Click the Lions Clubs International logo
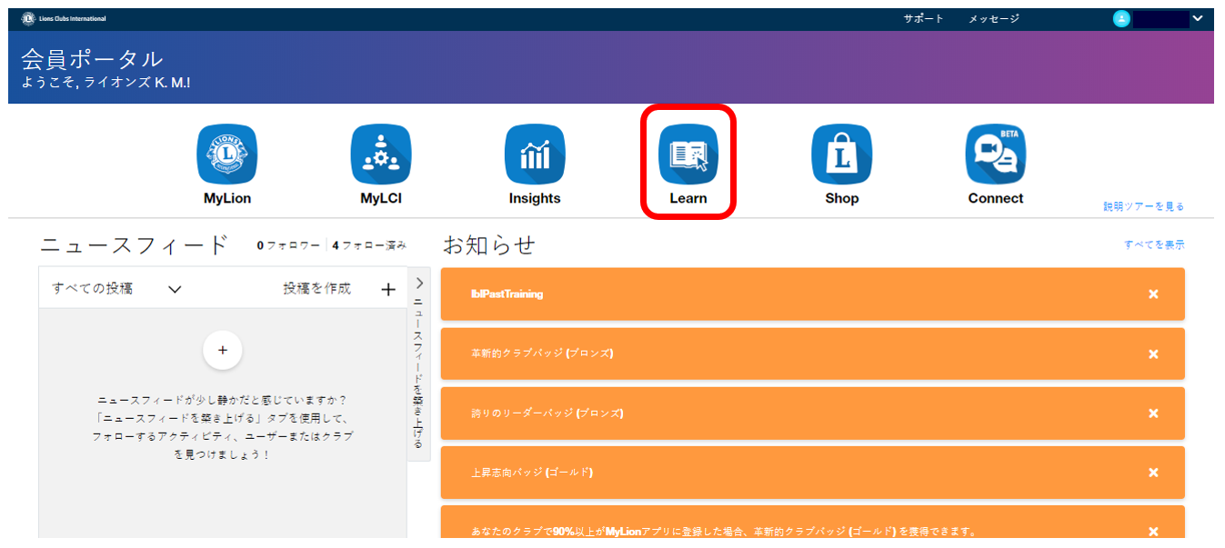The width and height of the screenshot is (1225, 548). pyautogui.click(x=63, y=19)
